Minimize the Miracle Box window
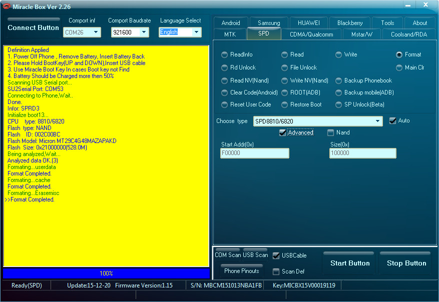This screenshot has width=439, height=302. pos(408,5)
